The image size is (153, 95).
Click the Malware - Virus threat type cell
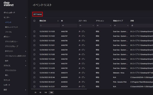119,73
